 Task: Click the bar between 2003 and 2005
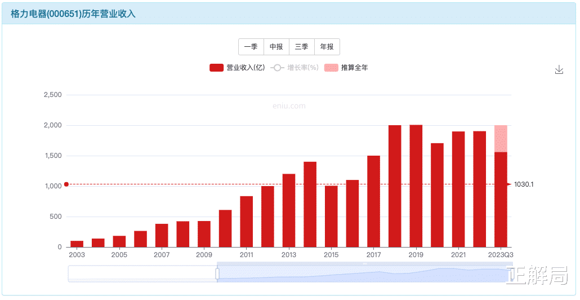98,242
